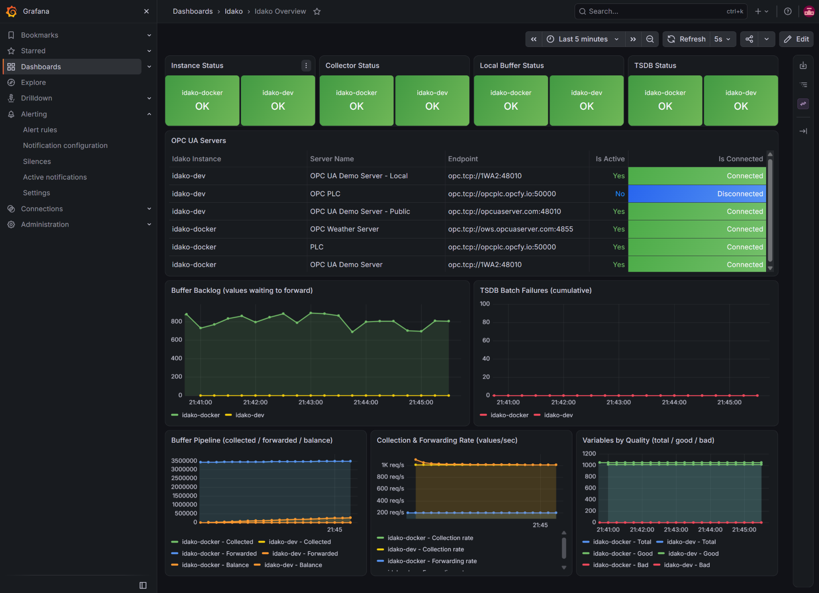Click the Server Name column header
This screenshot has height=593, width=819.
[332, 159]
